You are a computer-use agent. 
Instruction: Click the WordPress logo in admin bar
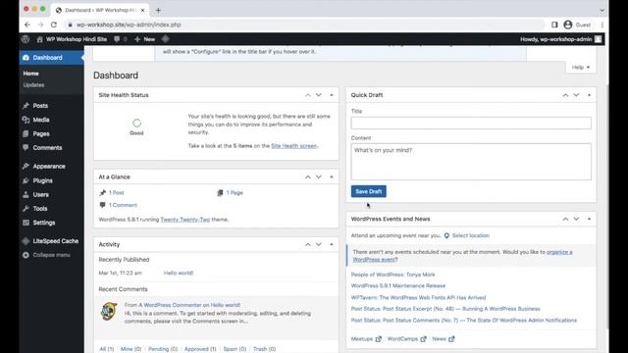(x=26, y=39)
